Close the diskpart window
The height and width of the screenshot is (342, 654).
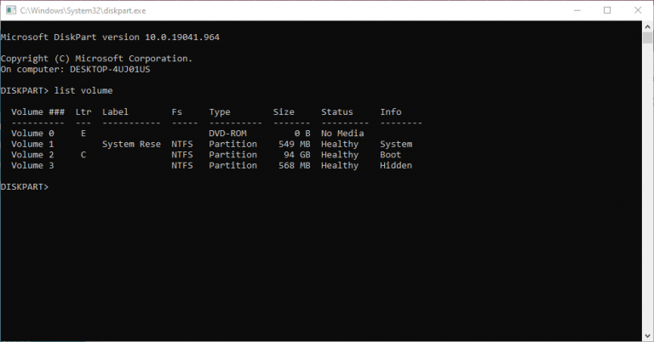(x=638, y=10)
